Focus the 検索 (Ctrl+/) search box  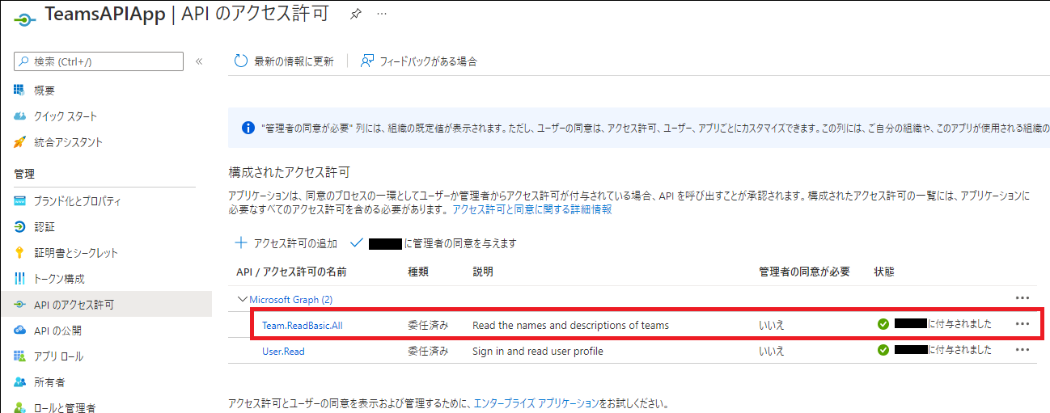click(99, 61)
